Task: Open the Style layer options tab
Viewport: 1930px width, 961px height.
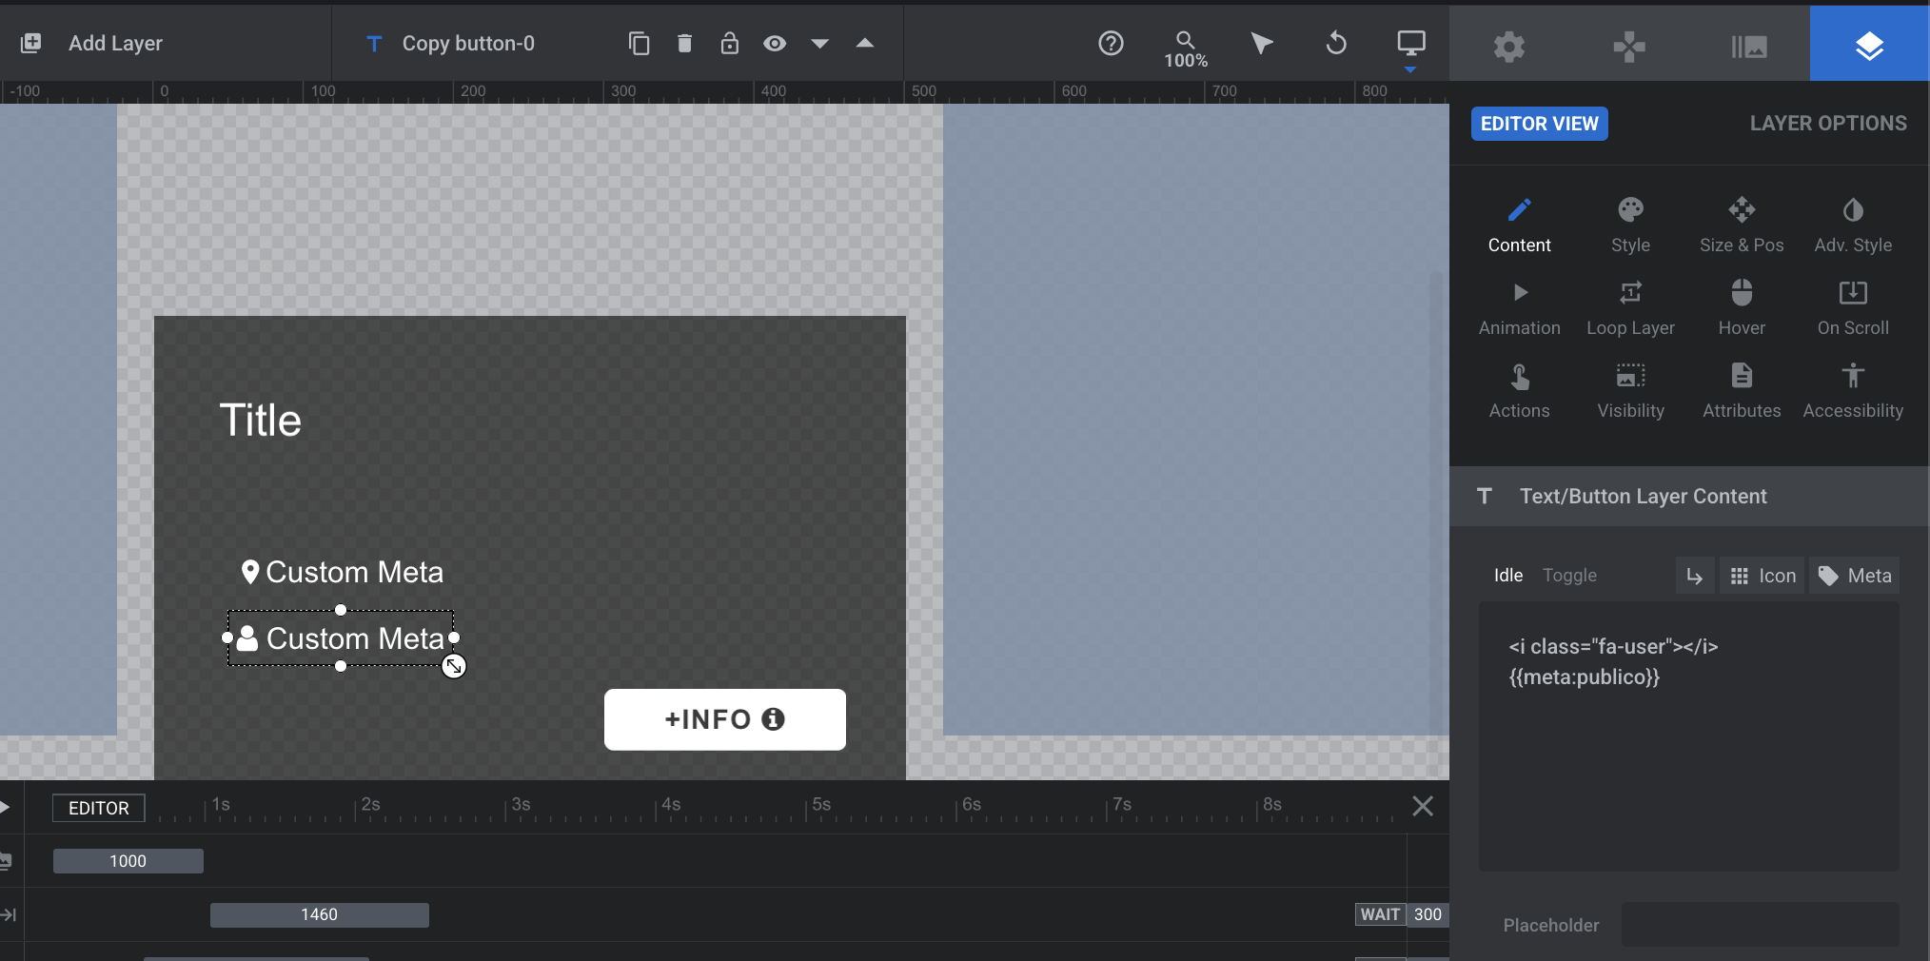Action: point(1630,226)
